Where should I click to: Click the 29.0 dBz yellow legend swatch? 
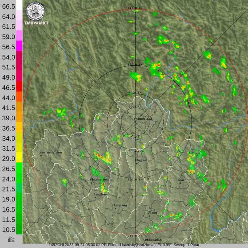click(x=19, y=159)
